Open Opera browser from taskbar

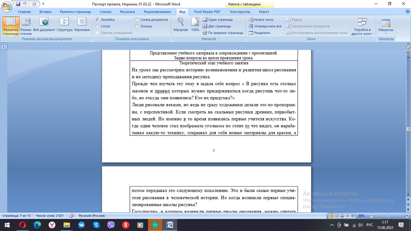coord(22,225)
